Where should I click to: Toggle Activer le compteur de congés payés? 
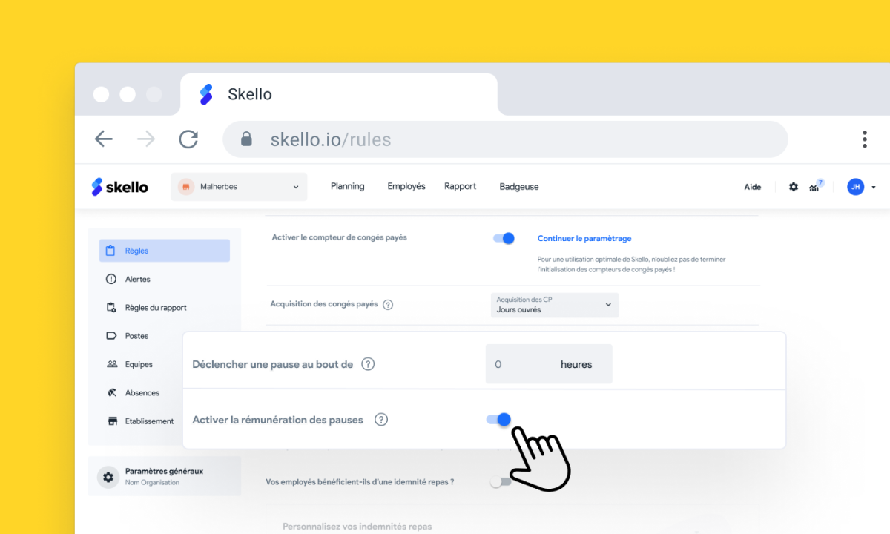coord(504,238)
